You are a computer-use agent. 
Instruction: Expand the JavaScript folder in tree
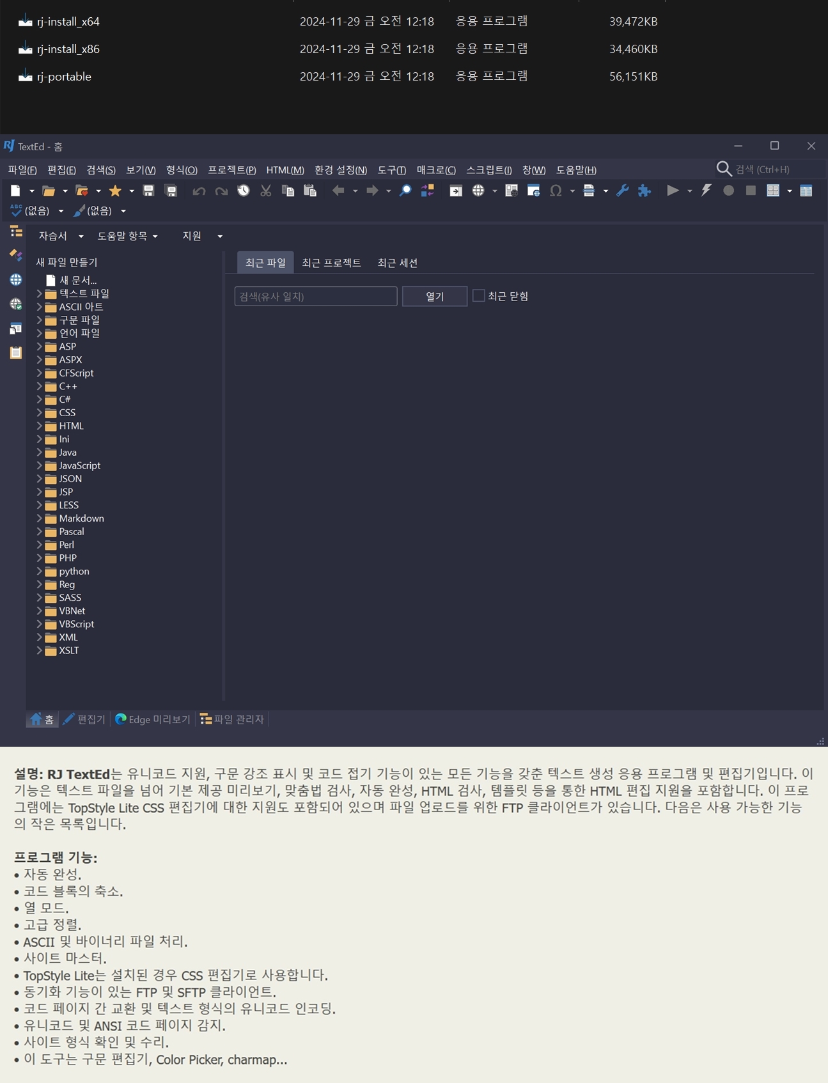point(39,465)
